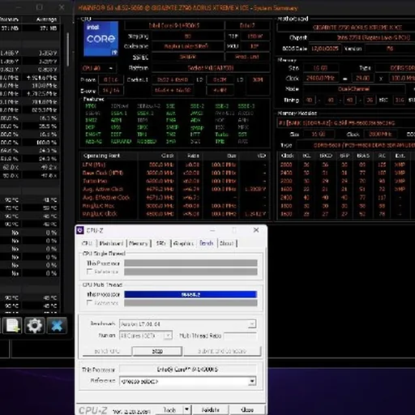Click the blue multi thread This Processor score bar
Image resolution: width=415 pixels, height=415 pixels.
(x=190, y=294)
